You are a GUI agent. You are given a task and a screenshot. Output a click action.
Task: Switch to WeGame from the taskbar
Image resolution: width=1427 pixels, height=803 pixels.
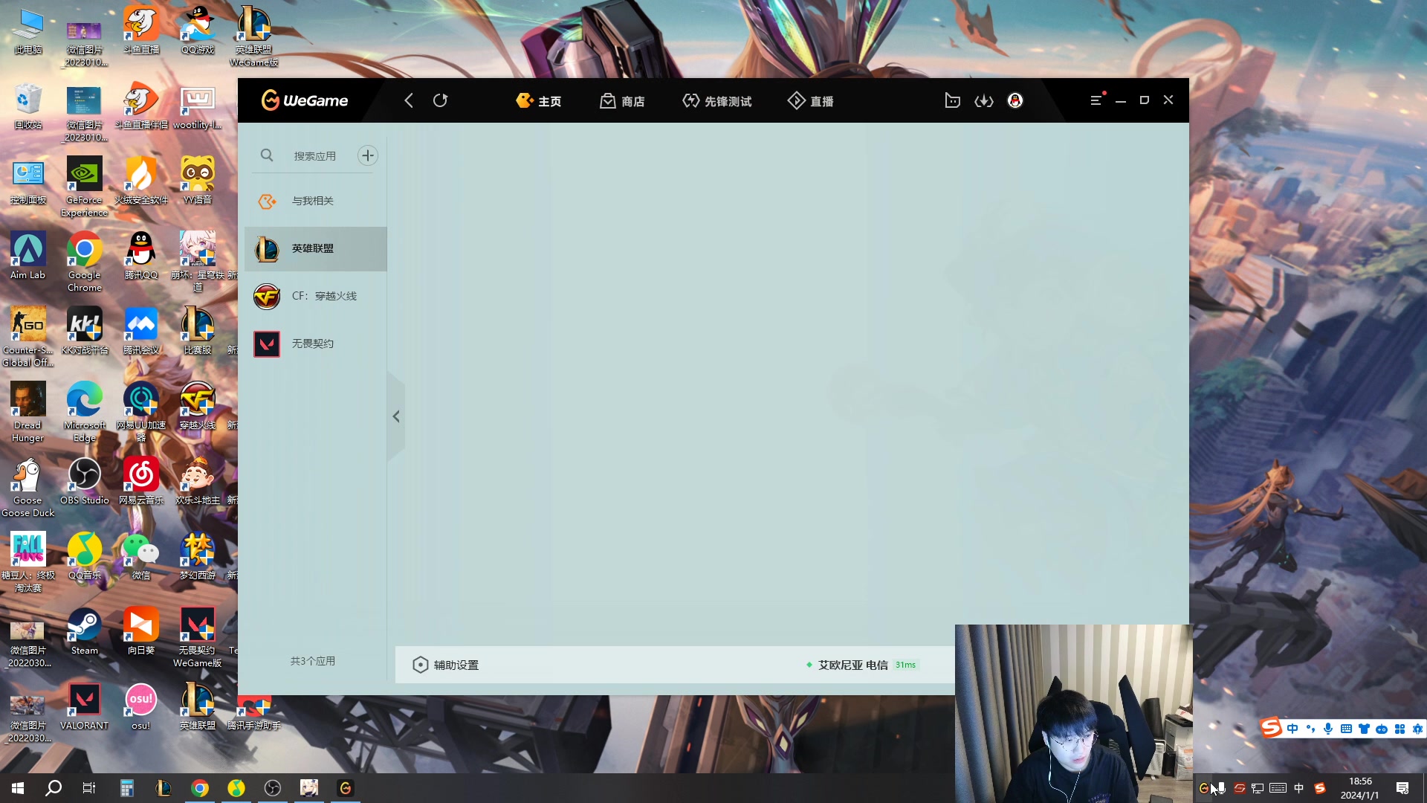346,788
